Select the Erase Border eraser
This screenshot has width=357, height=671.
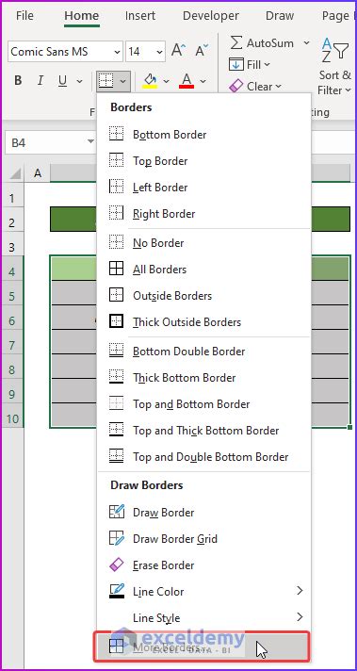pyautogui.click(x=203, y=565)
